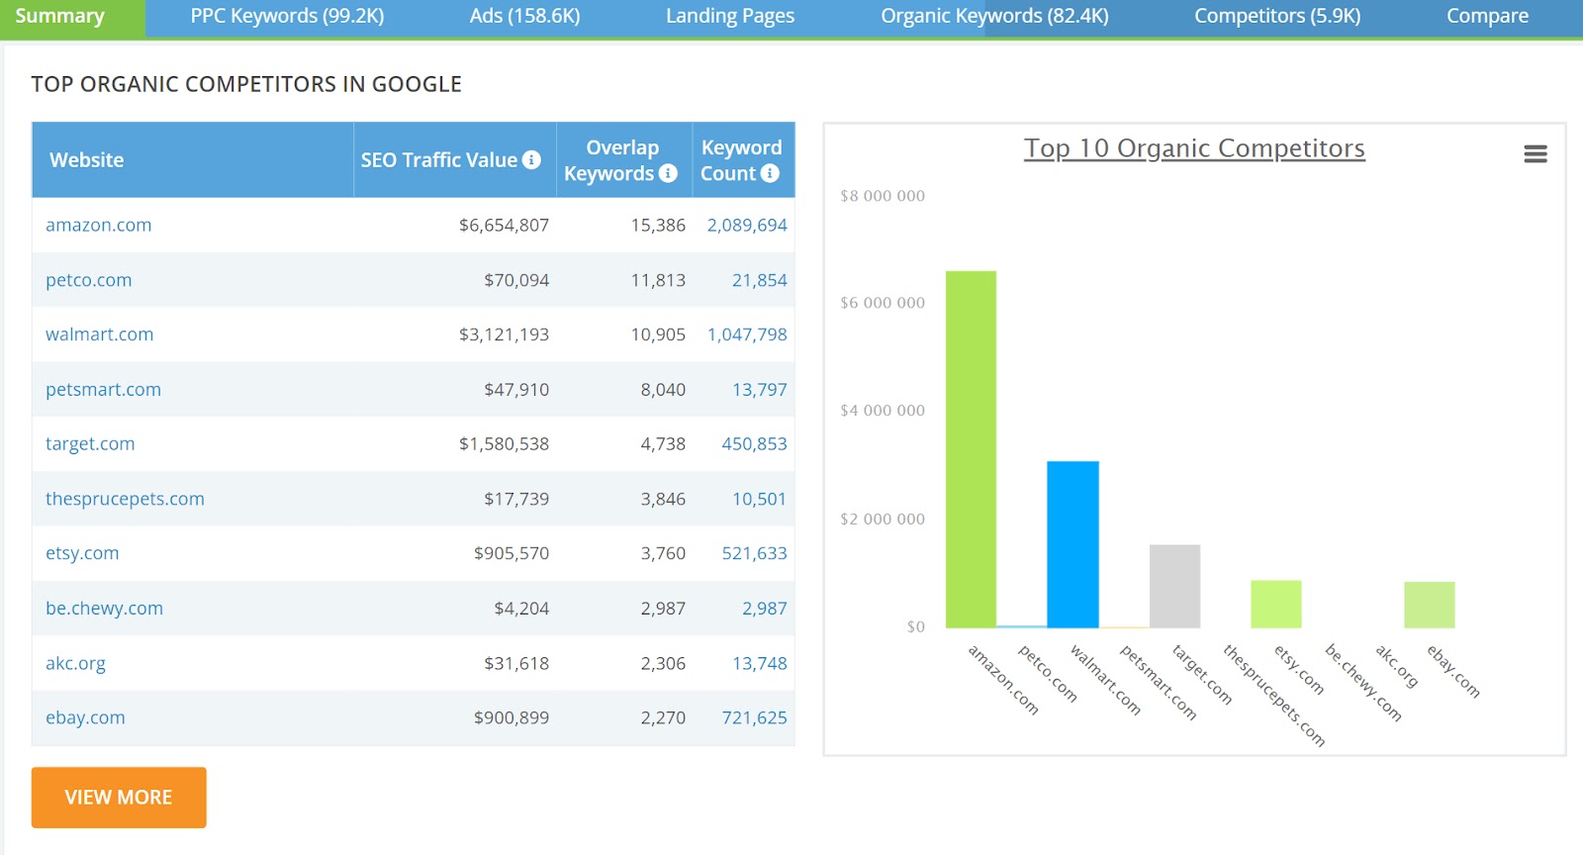1583x855 pixels.
Task: Click the SEO Traffic Value info icon
Action: click(x=531, y=159)
